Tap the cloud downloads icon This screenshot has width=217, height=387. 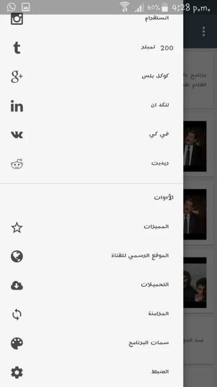click(x=17, y=285)
